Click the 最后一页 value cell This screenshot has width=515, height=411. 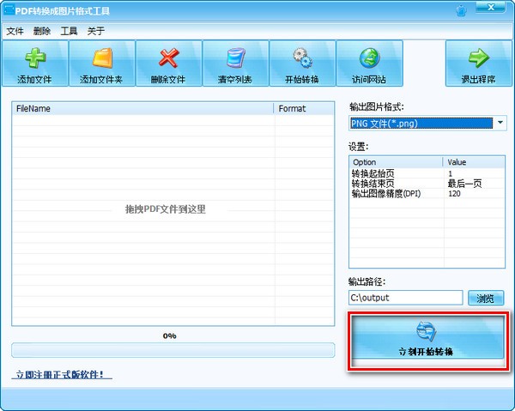click(464, 184)
